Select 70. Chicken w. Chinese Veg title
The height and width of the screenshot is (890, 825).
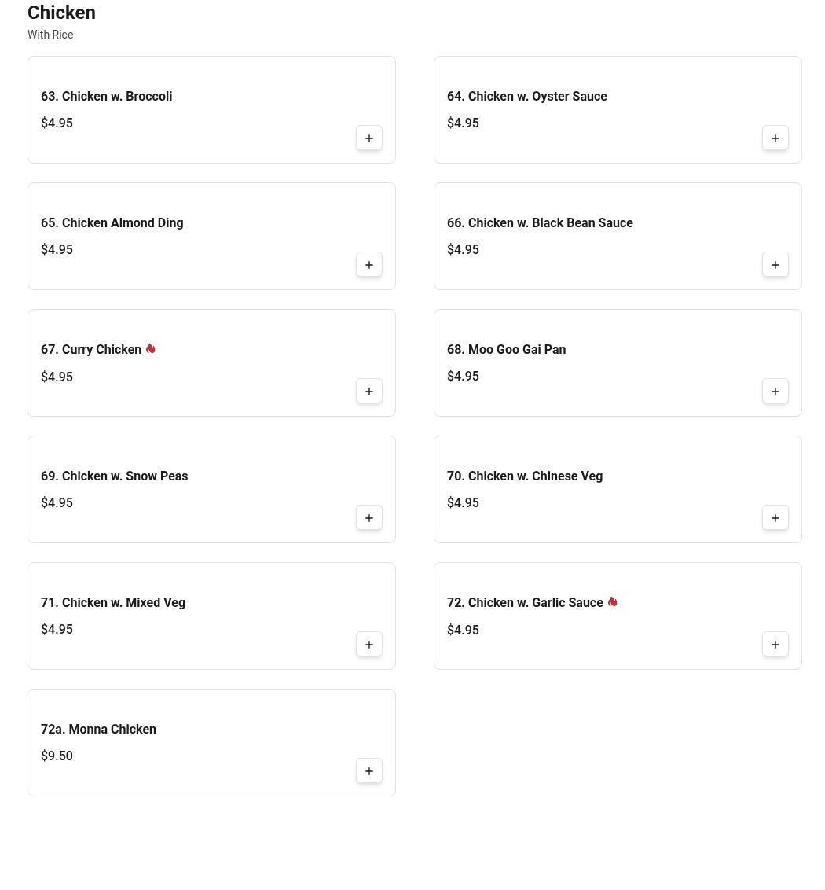pos(525,476)
